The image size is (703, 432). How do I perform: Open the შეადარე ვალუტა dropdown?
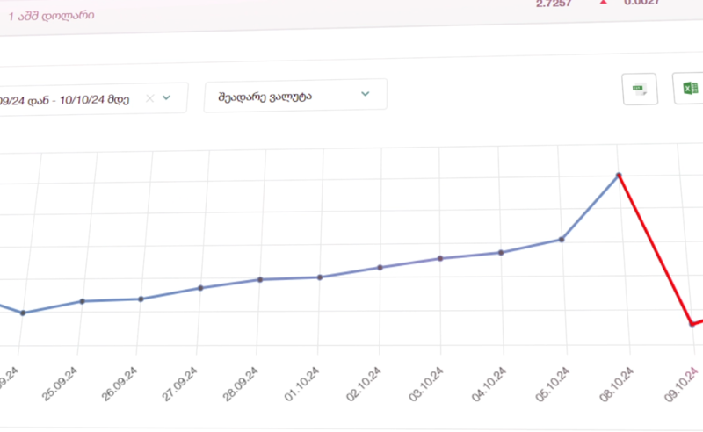click(295, 96)
